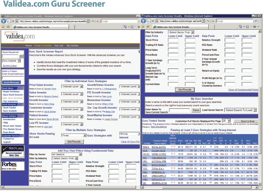Screen dimensions: 266x193
Task: Expand the 'Three' passing strategies dropdown
Action: [74, 135]
